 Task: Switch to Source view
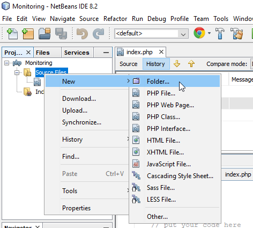(x=129, y=64)
